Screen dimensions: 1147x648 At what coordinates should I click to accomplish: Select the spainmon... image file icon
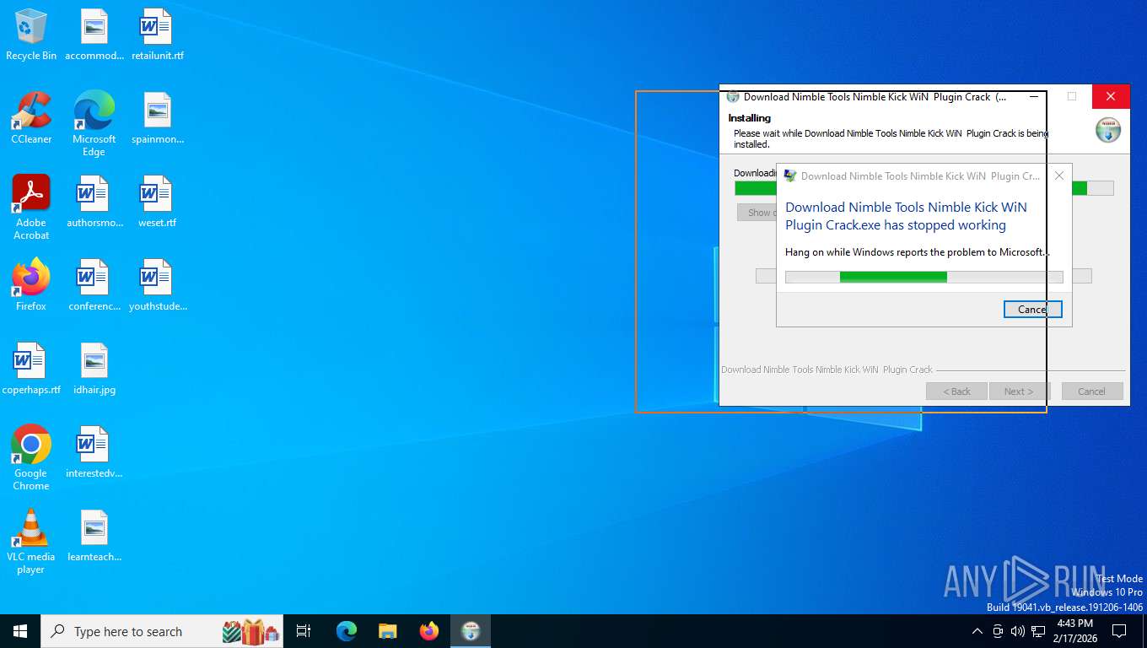click(157, 118)
